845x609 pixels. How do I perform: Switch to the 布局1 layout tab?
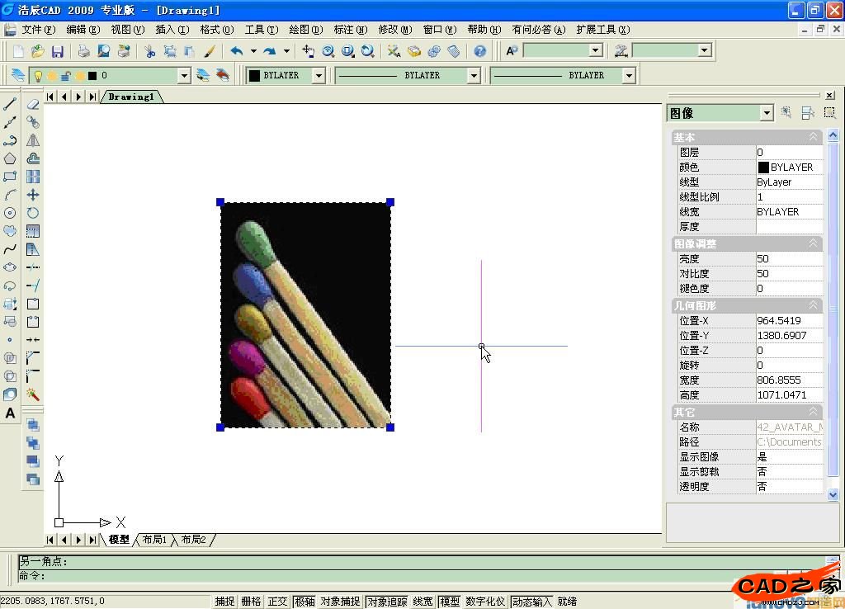click(154, 540)
